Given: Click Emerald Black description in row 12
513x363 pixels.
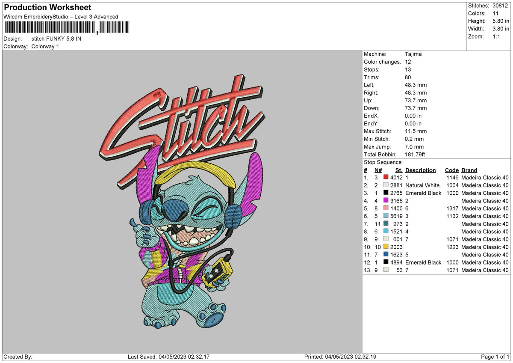Looking at the screenshot, I should point(423,262).
